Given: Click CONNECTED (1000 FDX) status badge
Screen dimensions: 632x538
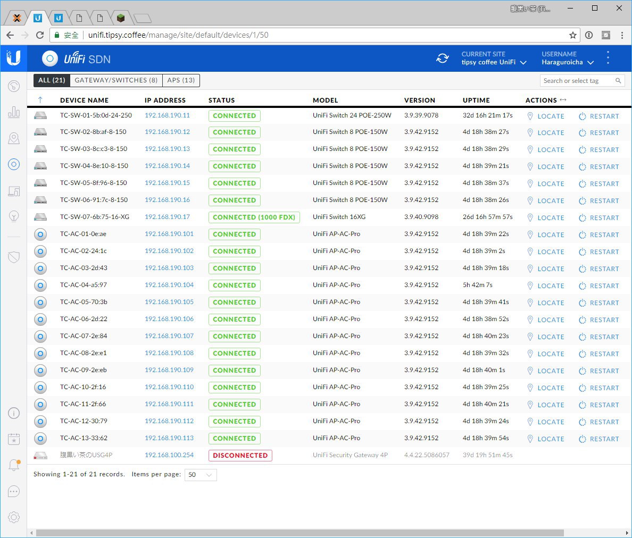Looking at the screenshot, I should point(254,217).
